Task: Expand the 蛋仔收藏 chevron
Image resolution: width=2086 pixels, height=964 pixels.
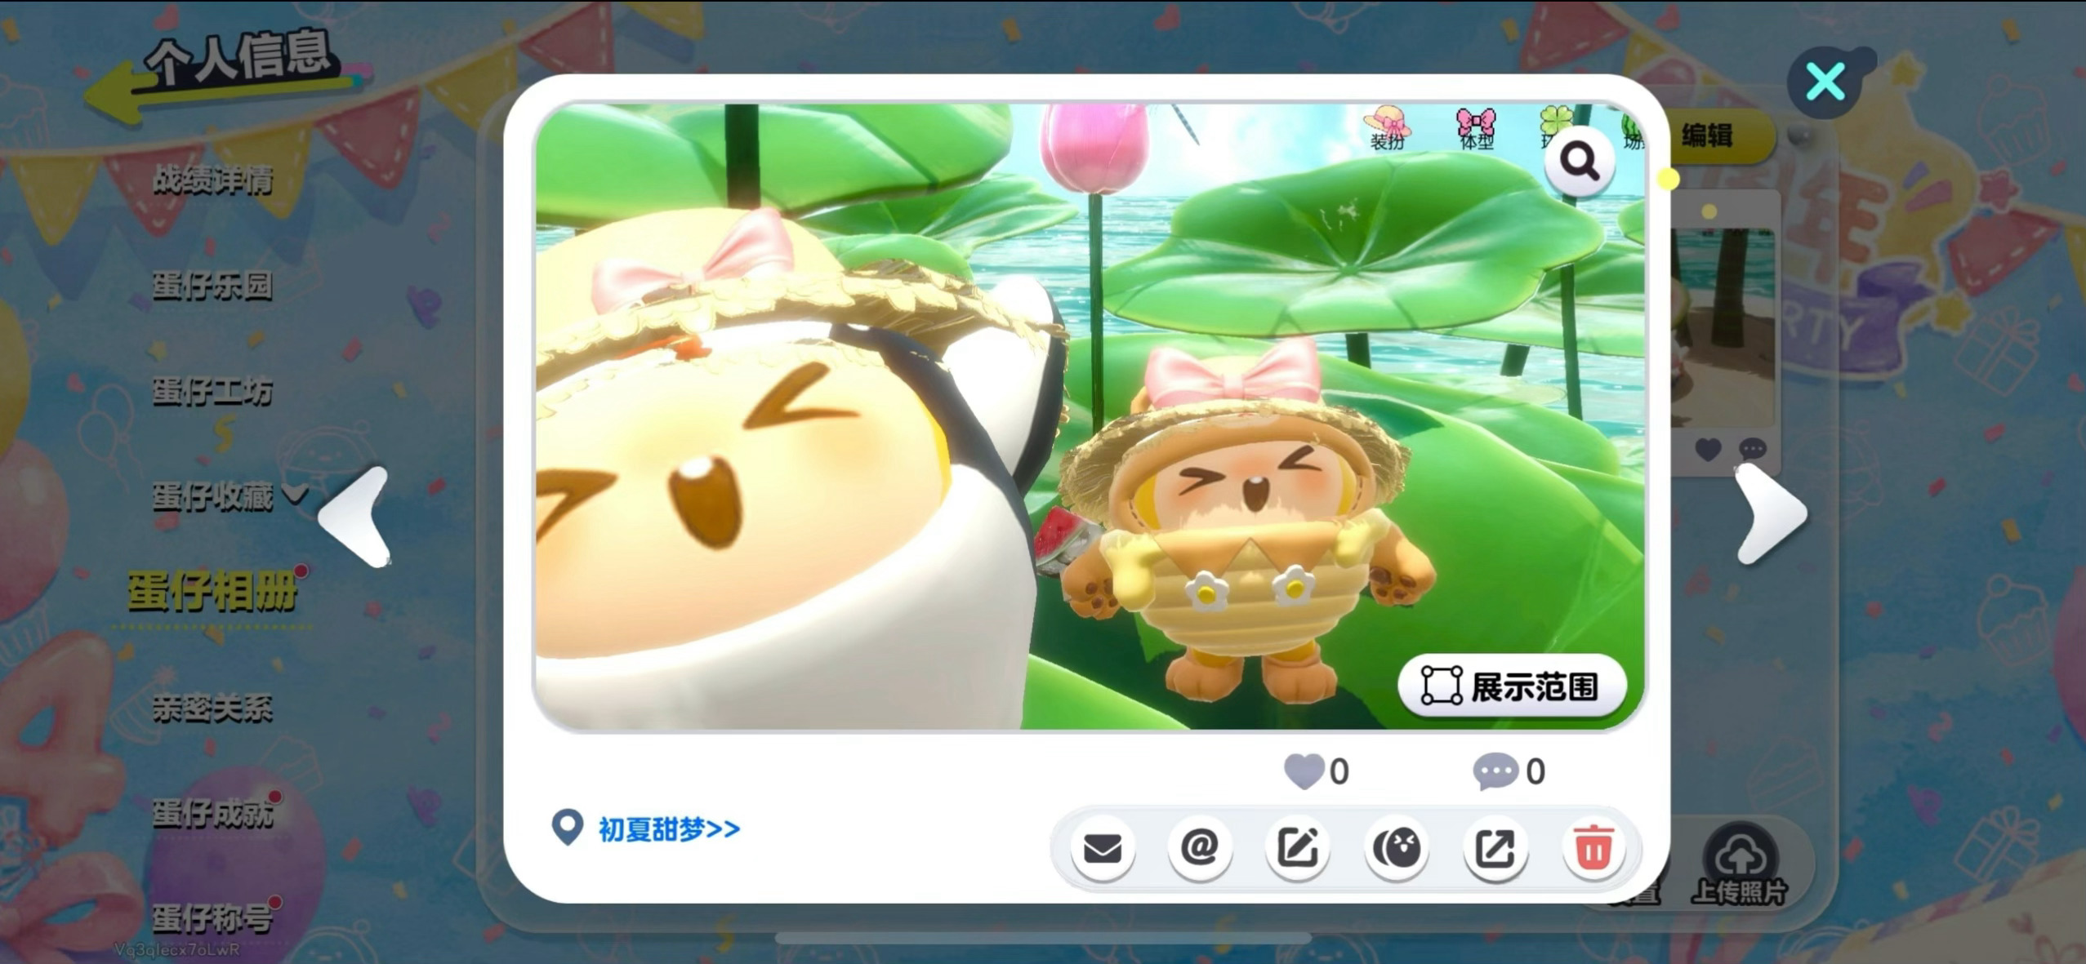Action: coord(295,492)
